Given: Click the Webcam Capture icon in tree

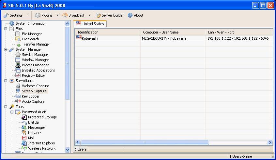Looking at the screenshot, I should click(x=18, y=86).
